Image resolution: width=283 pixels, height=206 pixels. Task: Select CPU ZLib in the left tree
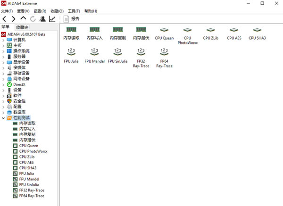[28, 157]
